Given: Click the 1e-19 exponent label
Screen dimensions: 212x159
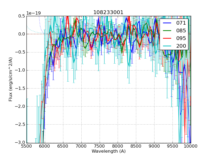Looking at the screenshot, I should tap(33, 13).
